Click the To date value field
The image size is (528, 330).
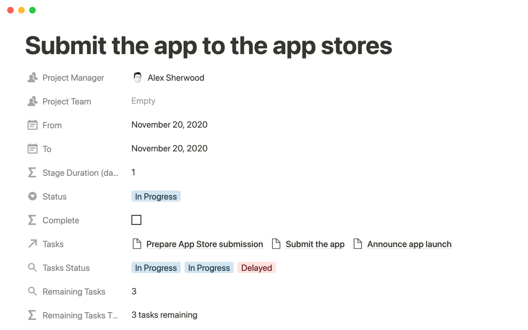point(169,148)
